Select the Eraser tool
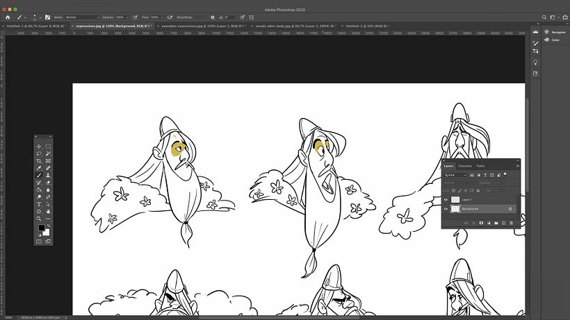 coord(48,183)
